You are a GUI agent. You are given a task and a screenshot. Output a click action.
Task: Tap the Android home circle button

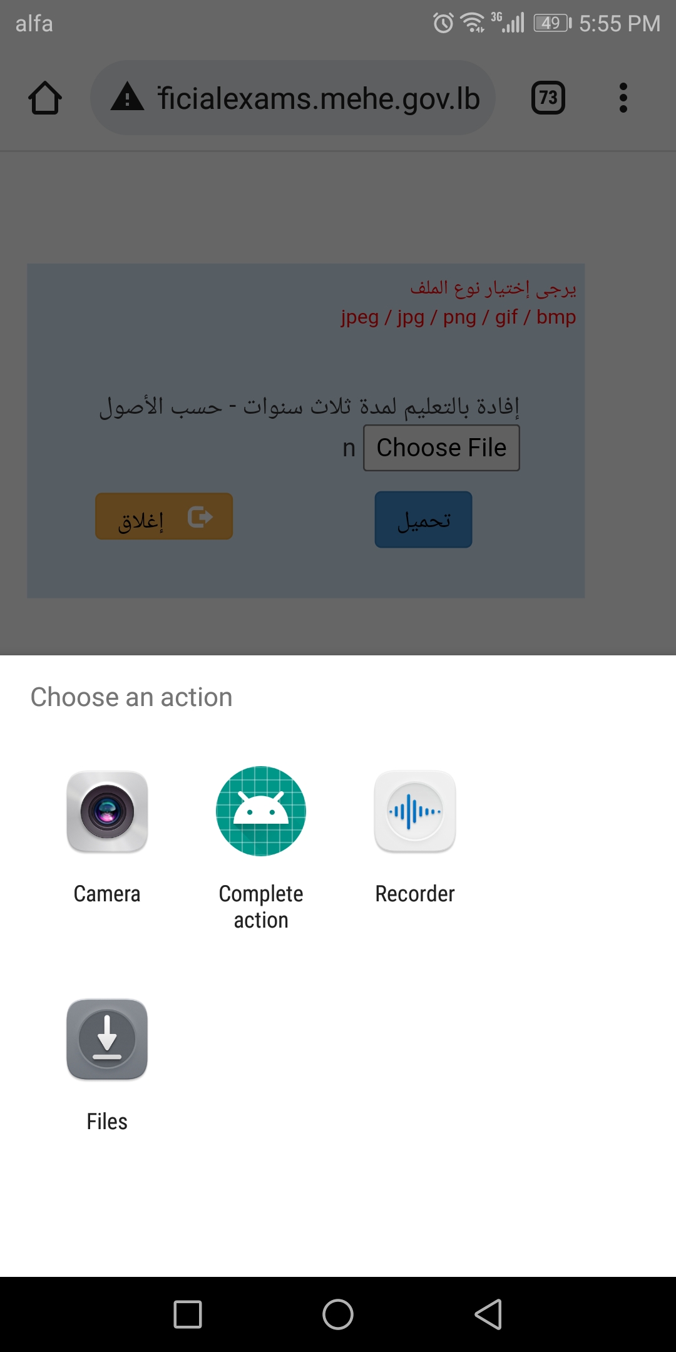click(x=338, y=1314)
